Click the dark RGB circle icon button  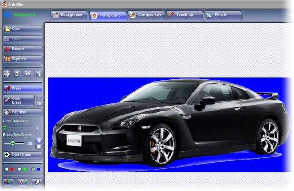[x=8, y=183]
